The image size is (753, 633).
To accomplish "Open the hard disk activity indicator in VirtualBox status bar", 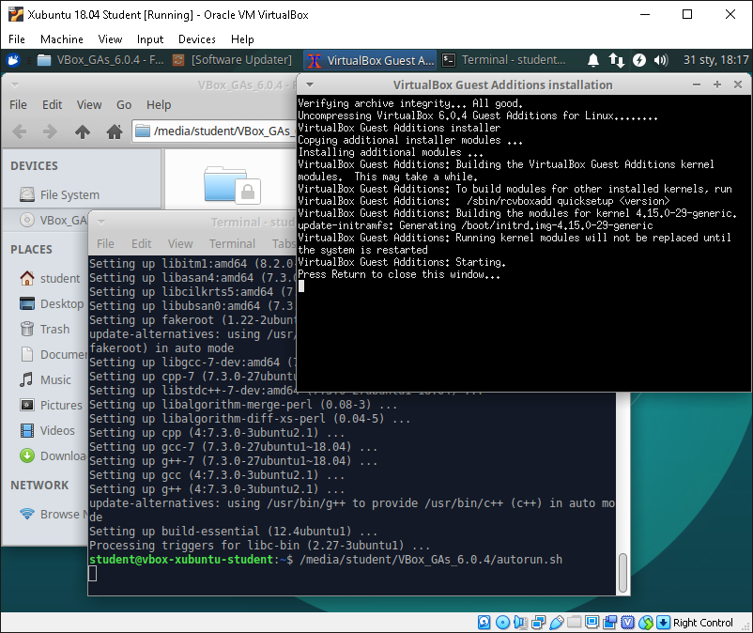I will (x=484, y=623).
